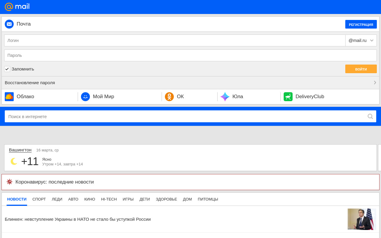Viewport: 381px width, 238px height.
Task: Switch to the КИНО tab
Action: (90, 199)
